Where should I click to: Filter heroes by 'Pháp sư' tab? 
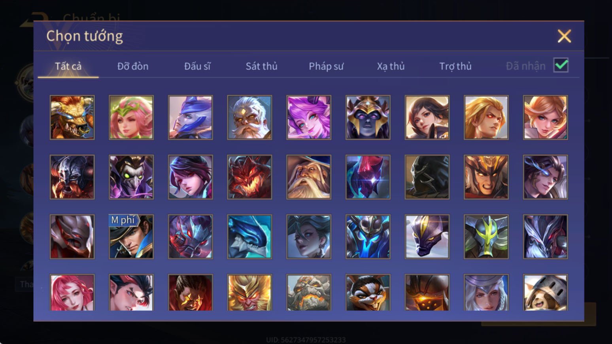coord(326,66)
